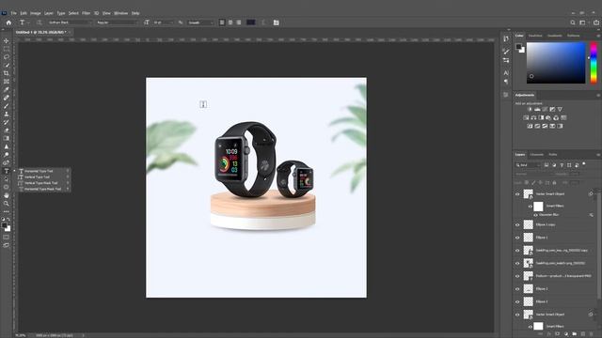
Task: Center align the text
Action: tap(230, 23)
